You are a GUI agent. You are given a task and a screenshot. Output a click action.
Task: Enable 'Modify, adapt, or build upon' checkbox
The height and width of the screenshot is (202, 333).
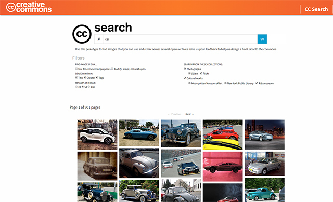112,69
